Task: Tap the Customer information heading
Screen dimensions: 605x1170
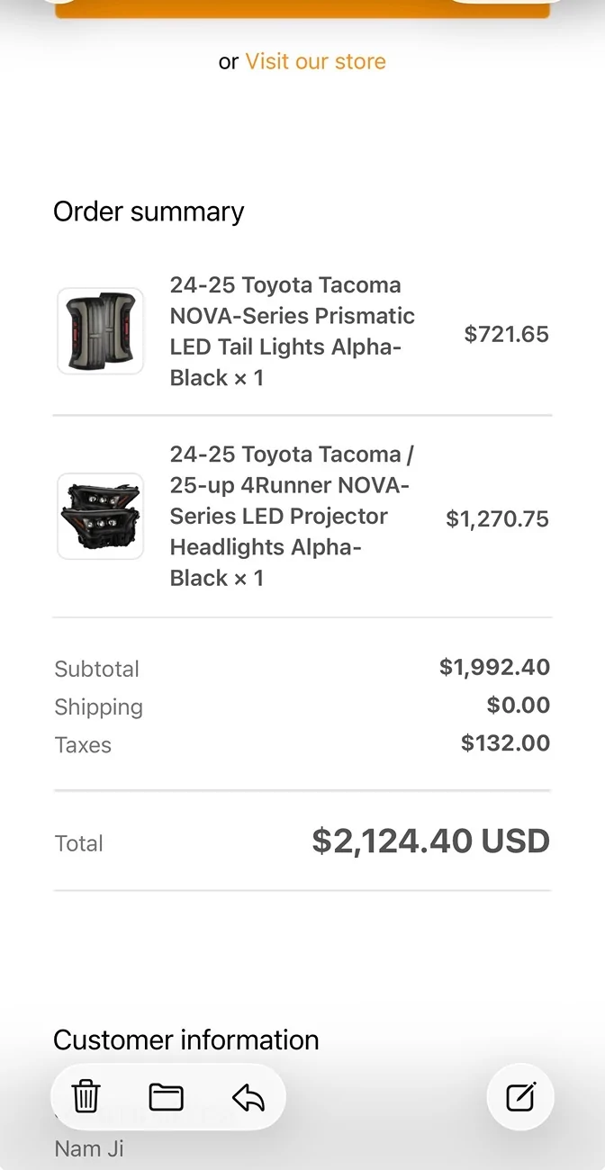Action: pos(185,1039)
